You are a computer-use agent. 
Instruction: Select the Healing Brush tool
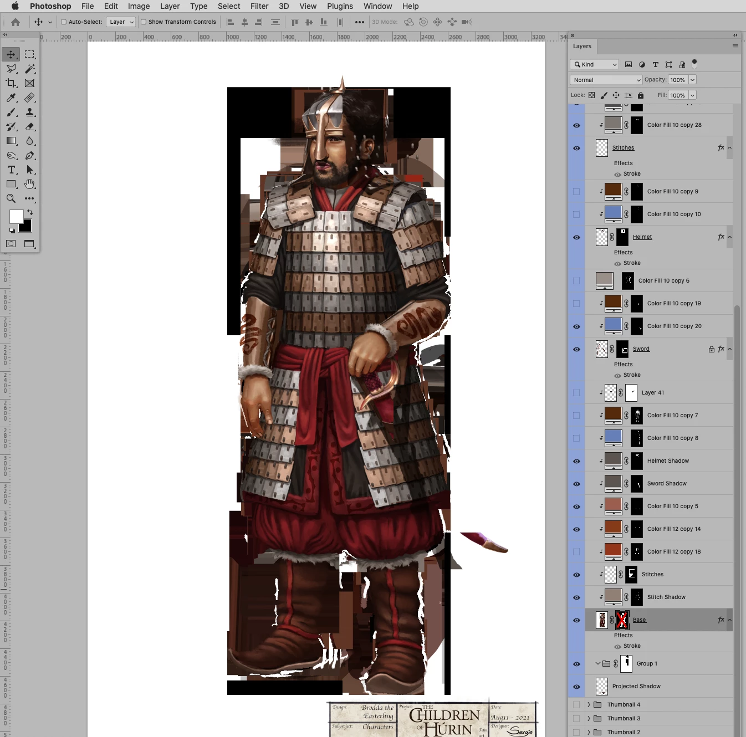pos(30,98)
